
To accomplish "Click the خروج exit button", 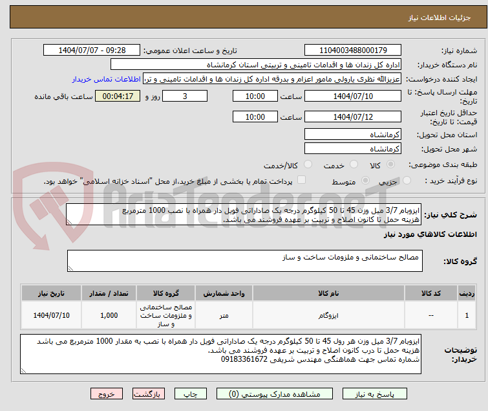I will [x=107, y=394].
